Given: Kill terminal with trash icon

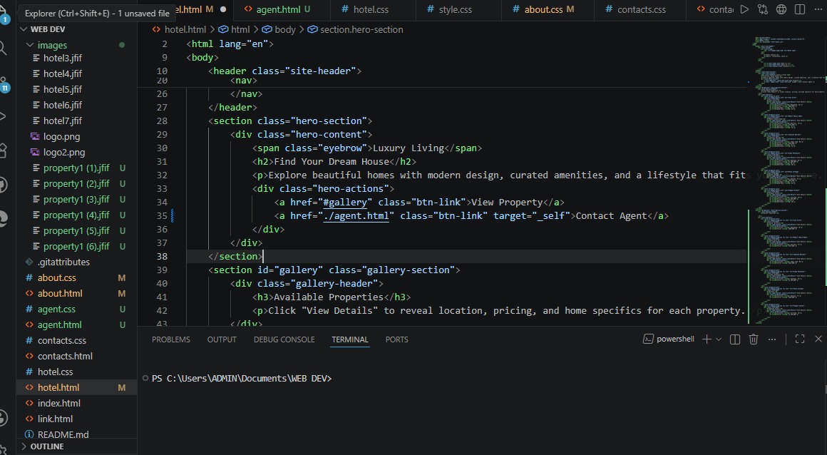Looking at the screenshot, I should coord(754,339).
